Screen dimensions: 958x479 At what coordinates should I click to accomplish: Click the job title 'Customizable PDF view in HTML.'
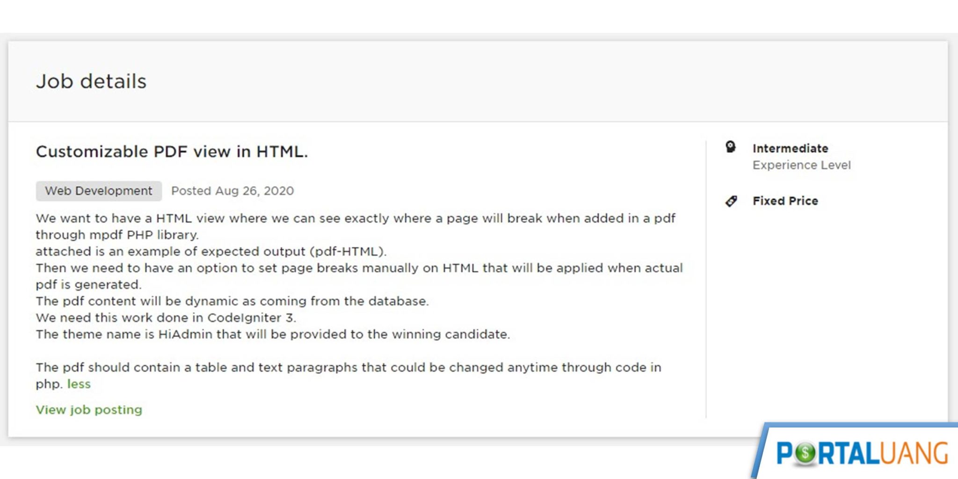click(x=172, y=152)
